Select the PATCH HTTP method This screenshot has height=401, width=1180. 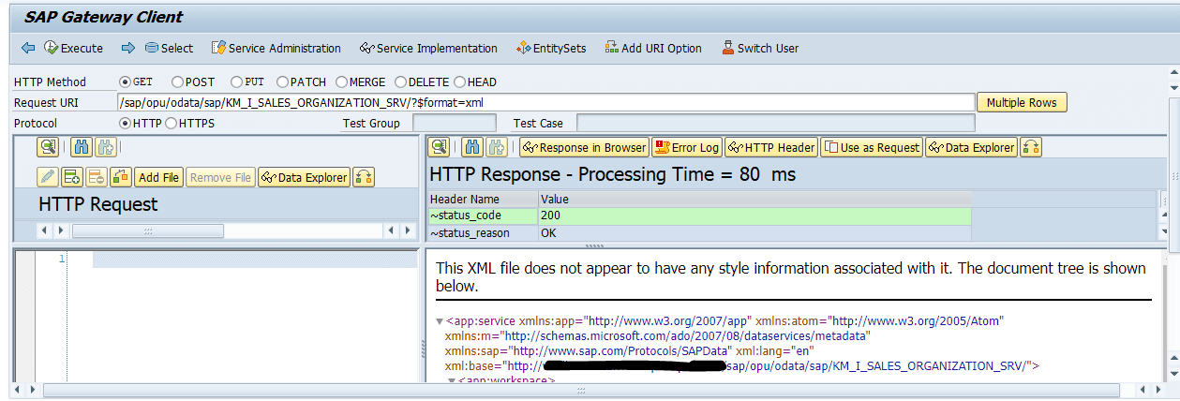[x=282, y=82]
